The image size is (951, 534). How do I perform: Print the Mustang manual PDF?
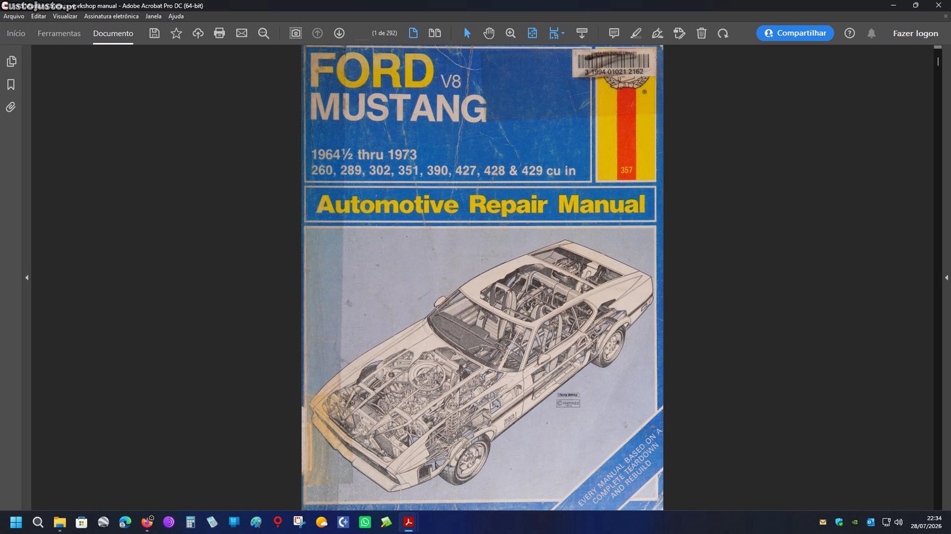(x=219, y=33)
